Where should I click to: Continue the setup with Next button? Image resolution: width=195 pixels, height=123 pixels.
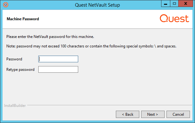(x=153, y=114)
